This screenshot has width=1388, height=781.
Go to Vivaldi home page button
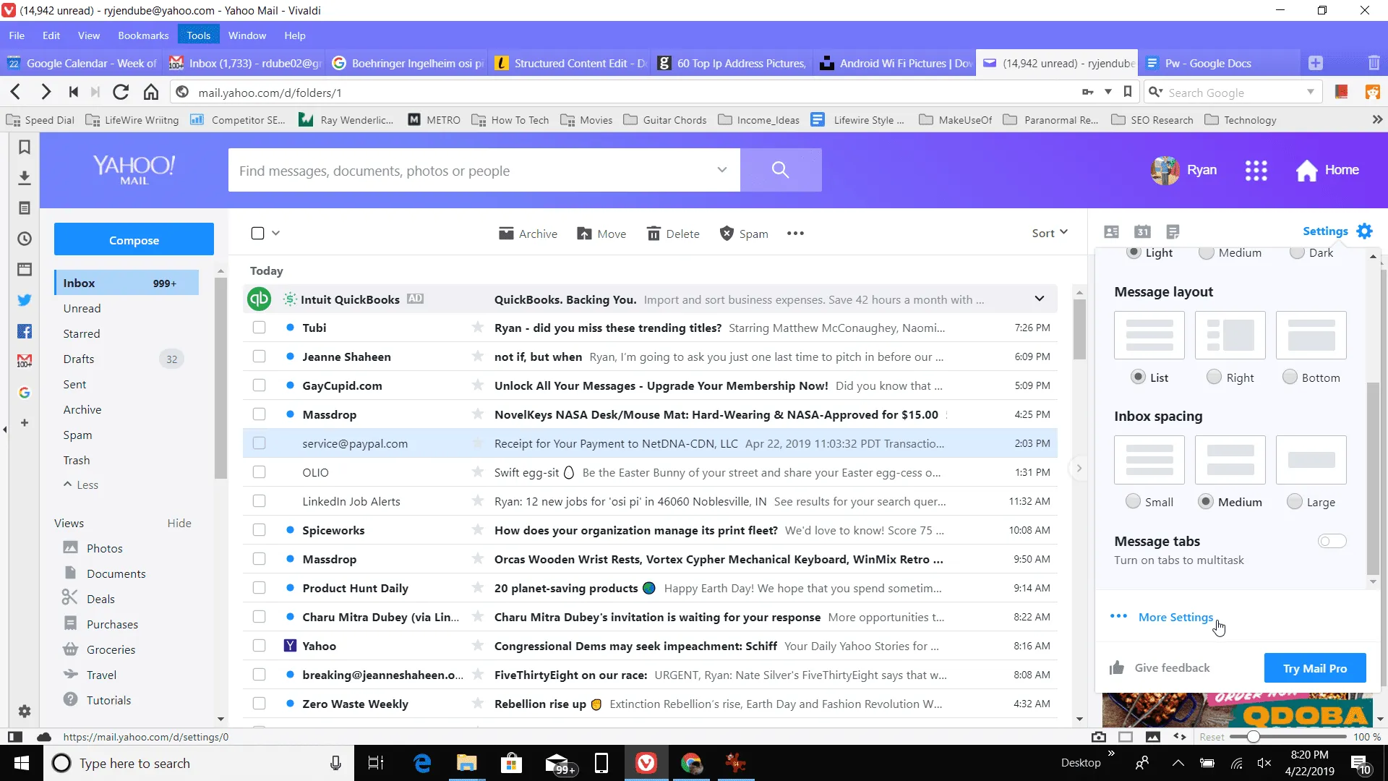pyautogui.click(x=150, y=92)
